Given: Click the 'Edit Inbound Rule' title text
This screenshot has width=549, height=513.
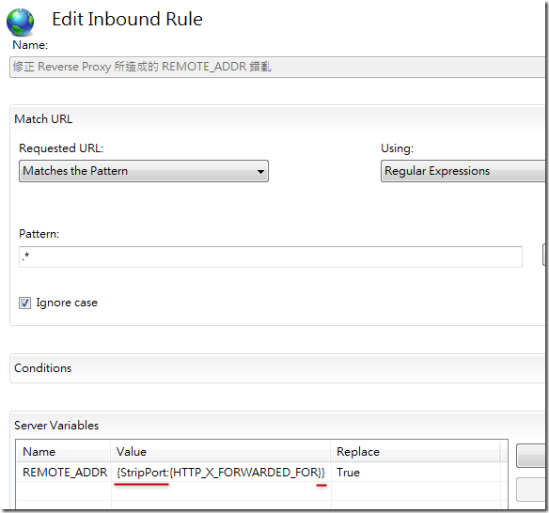Looking at the screenshot, I should (x=127, y=19).
